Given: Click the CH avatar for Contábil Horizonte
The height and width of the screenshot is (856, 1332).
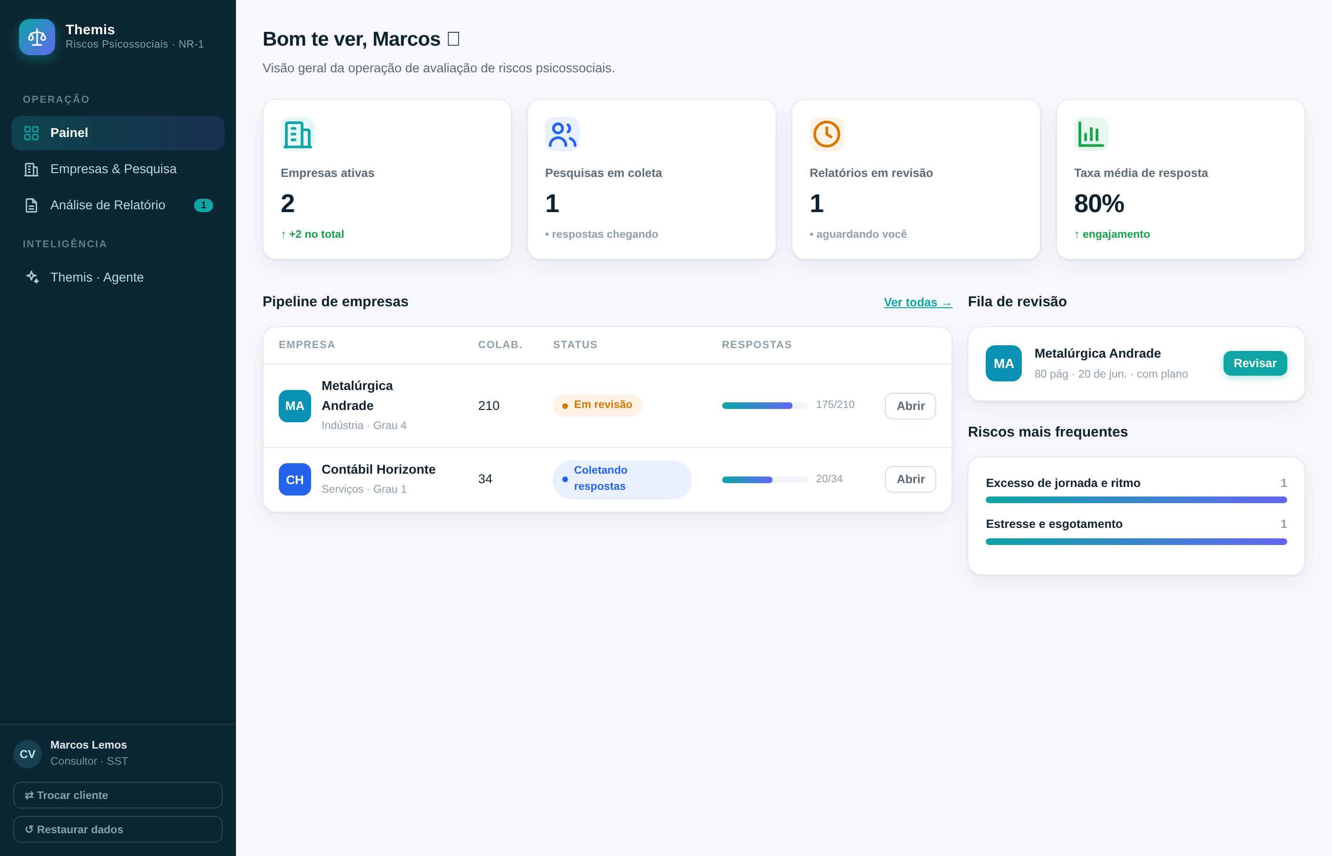Looking at the screenshot, I should coord(294,479).
